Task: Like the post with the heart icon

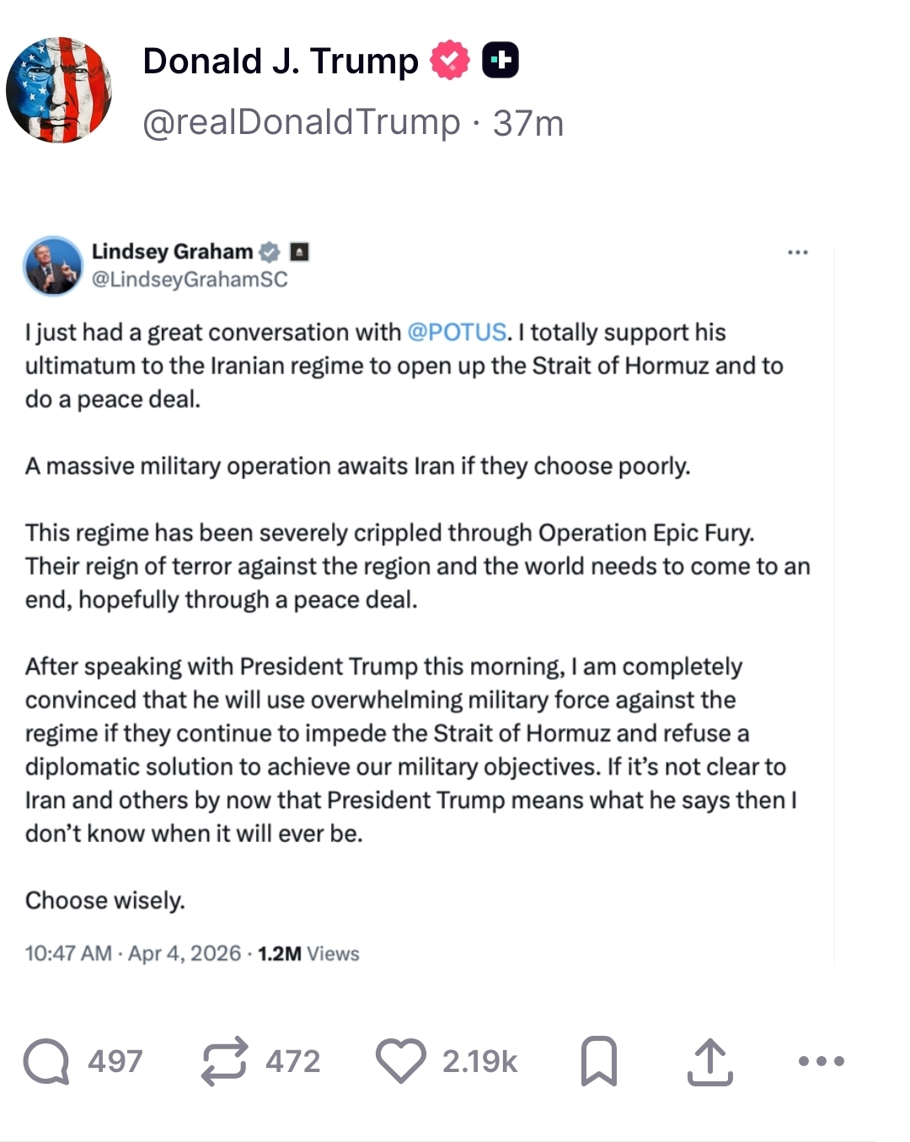Action: click(x=401, y=1061)
